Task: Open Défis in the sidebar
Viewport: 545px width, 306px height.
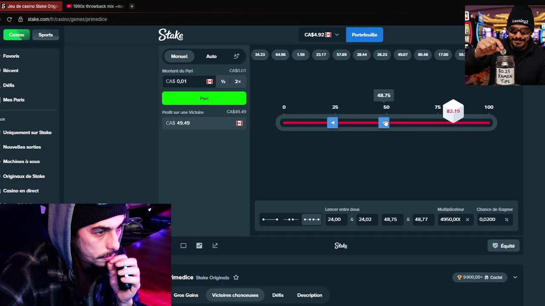Action: click(9, 85)
